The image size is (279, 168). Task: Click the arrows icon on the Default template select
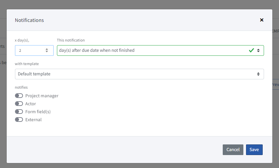pyautogui.click(x=258, y=74)
